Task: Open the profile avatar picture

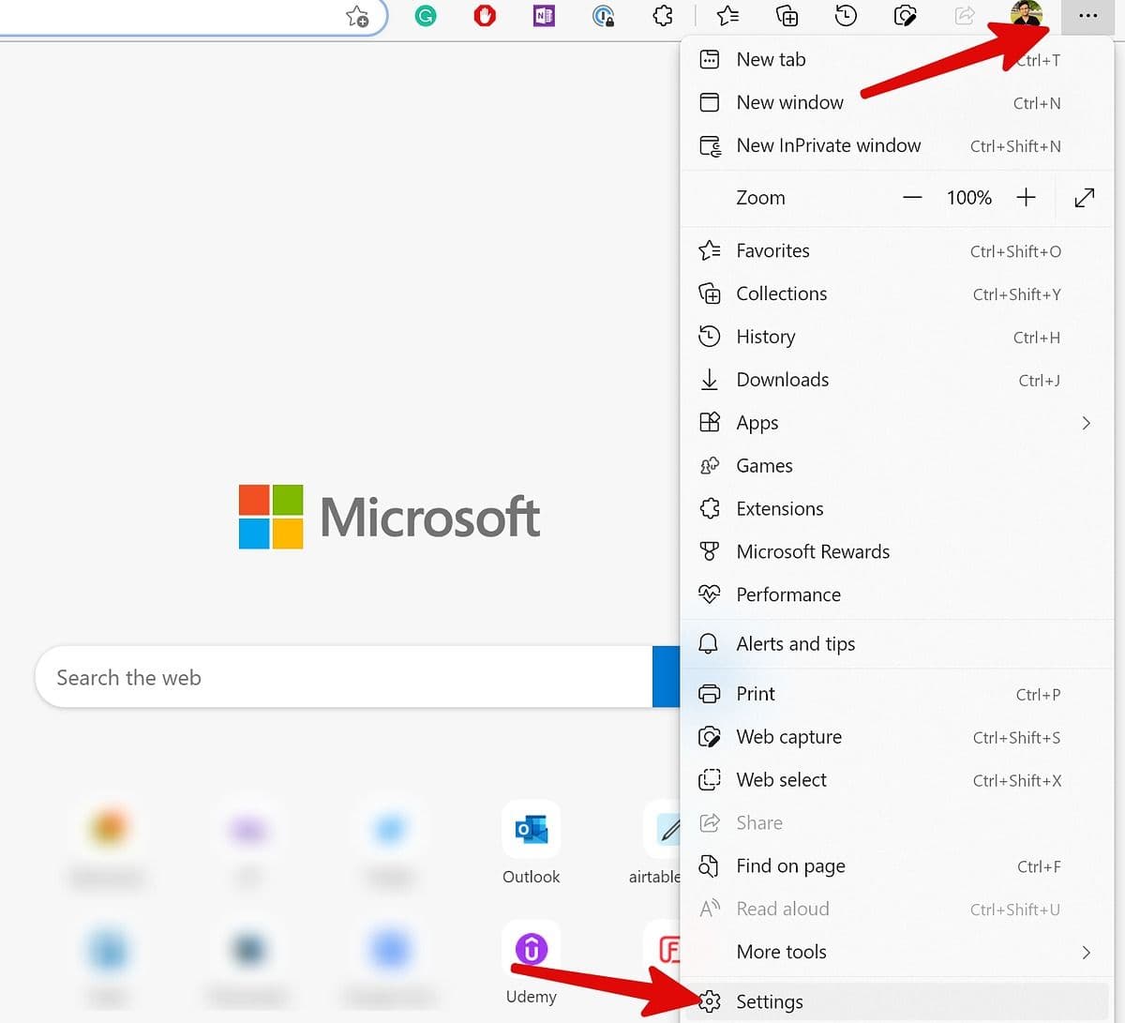Action: [x=1026, y=16]
